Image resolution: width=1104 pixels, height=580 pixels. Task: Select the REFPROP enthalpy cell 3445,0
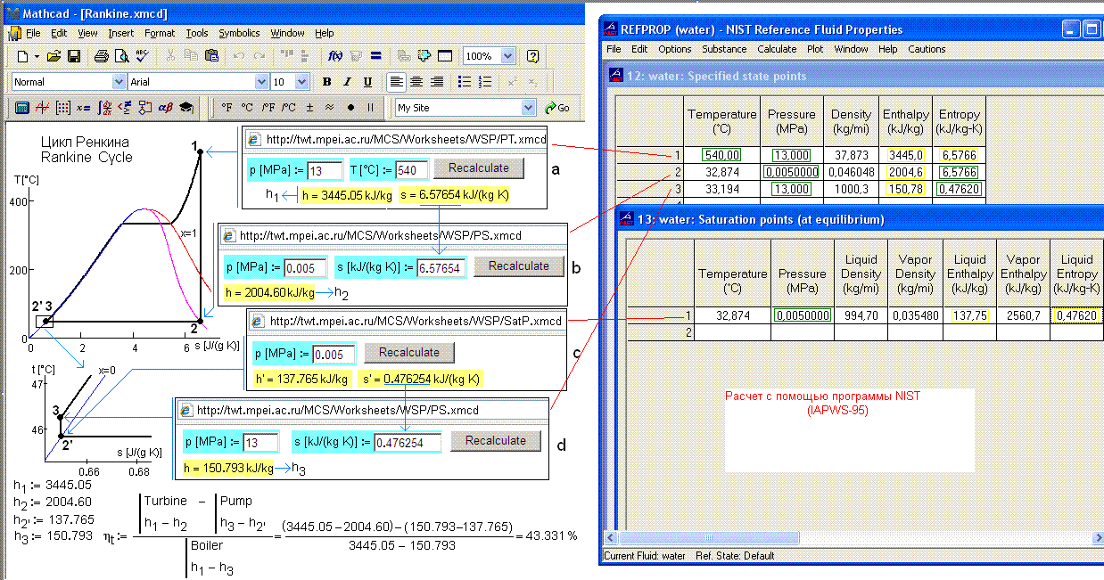pos(906,155)
